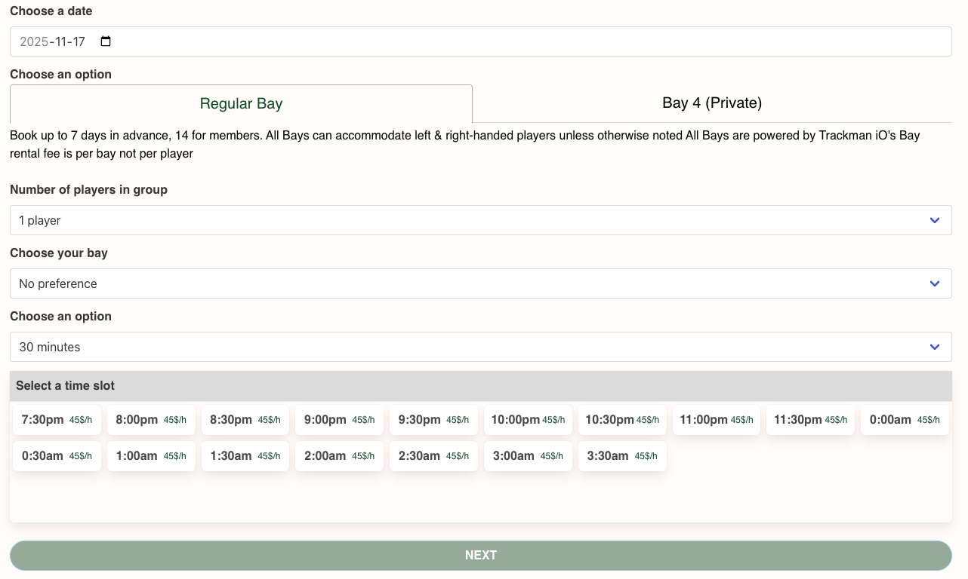The width and height of the screenshot is (968, 579).
Task: Select the 8:30pm time slot
Action: point(245,419)
